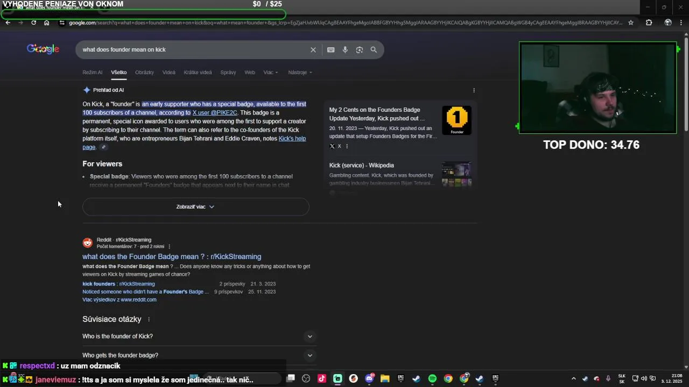Click the Google logo

43,49
